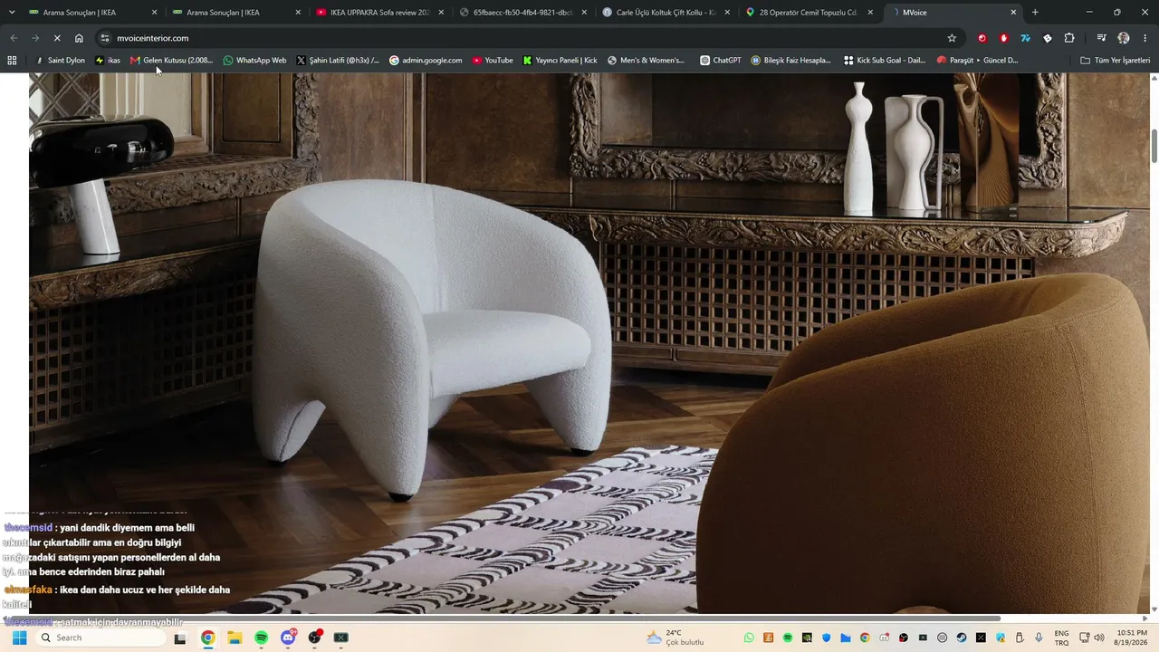Click the 7TV extension icon
This screenshot has height=652, width=1159.
coord(1025,38)
